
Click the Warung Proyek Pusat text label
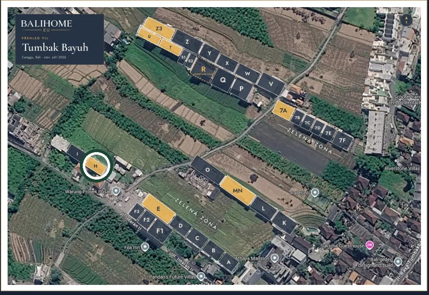pos(87,191)
